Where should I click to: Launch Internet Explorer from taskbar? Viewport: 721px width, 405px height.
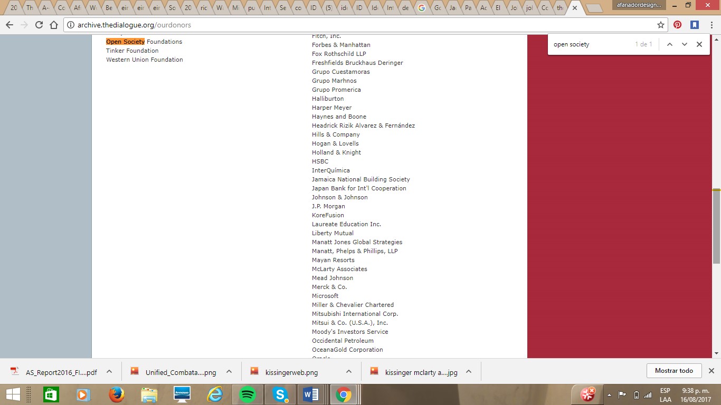(215, 394)
